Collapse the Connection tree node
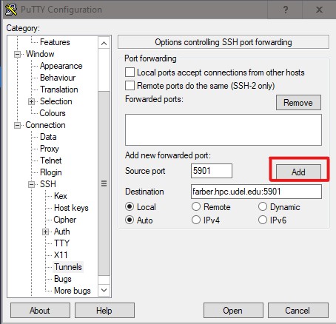Screen dimensions: 336x324 [x=17, y=125]
